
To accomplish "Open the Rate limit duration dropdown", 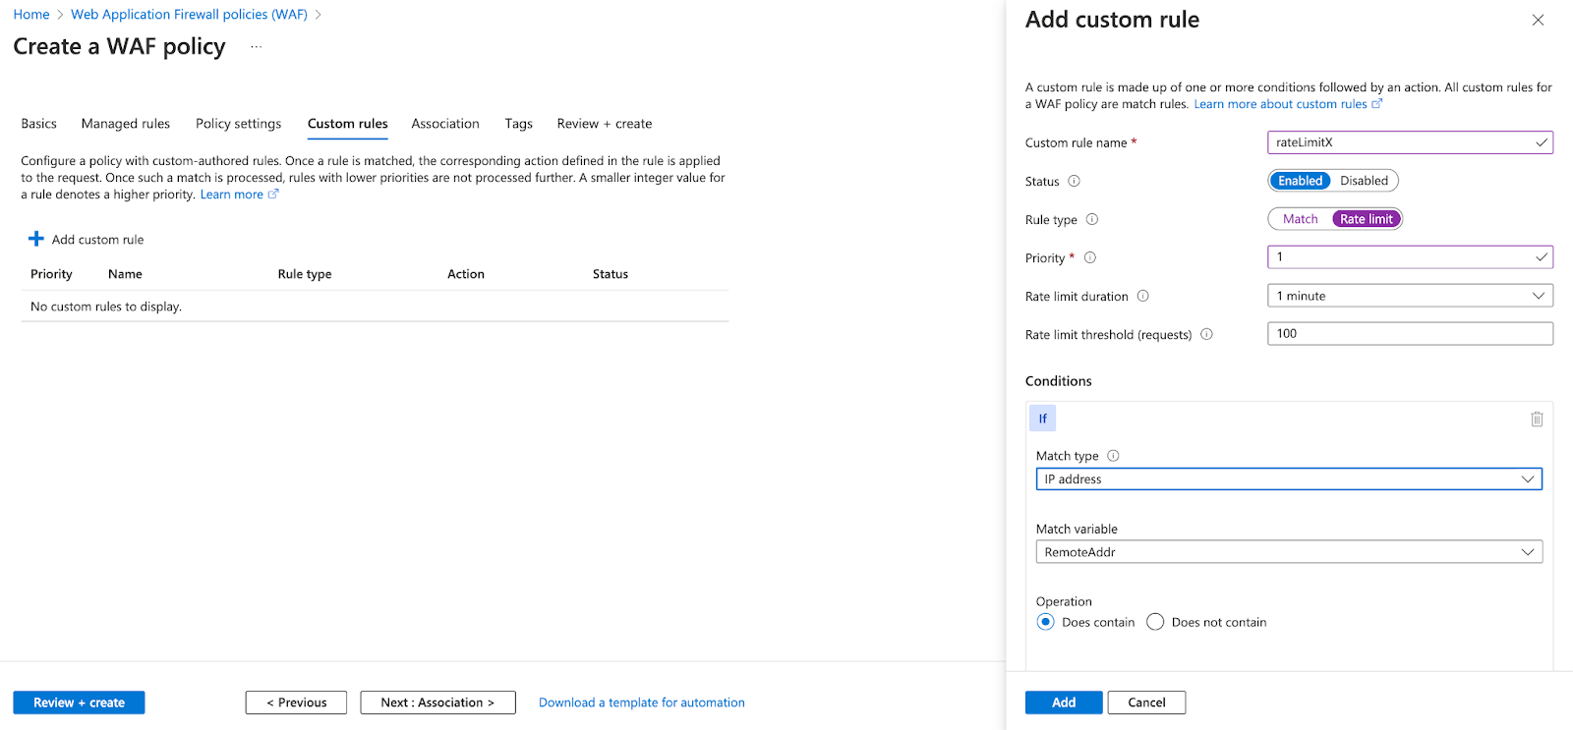I will pyautogui.click(x=1410, y=296).
